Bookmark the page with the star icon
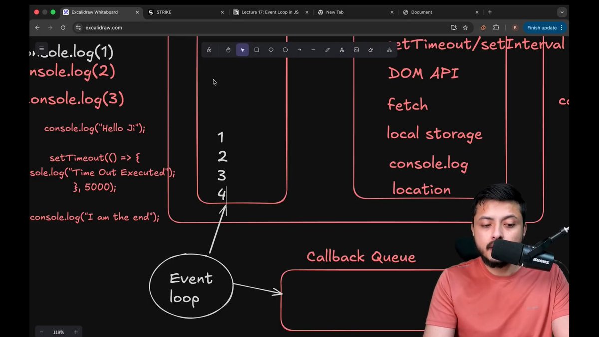 point(465,28)
